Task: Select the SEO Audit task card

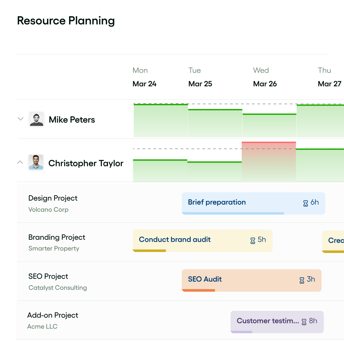Action: tap(221, 280)
